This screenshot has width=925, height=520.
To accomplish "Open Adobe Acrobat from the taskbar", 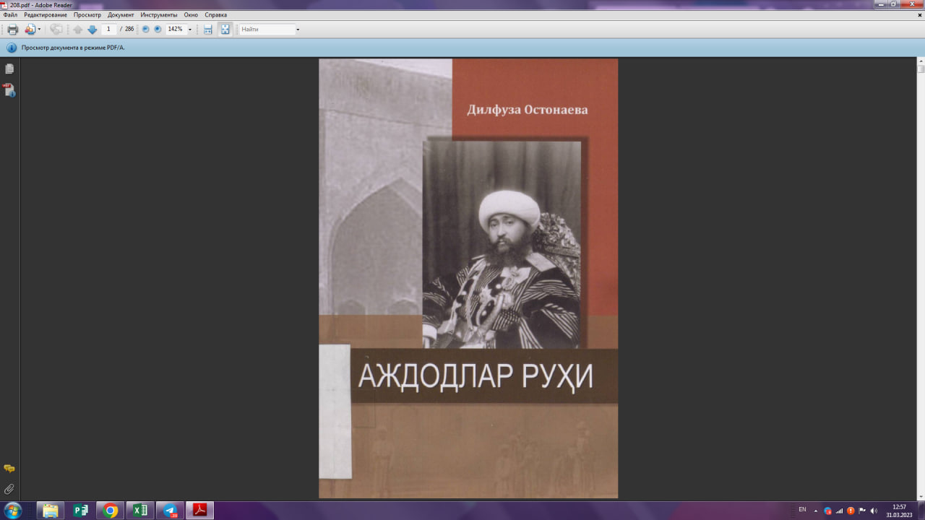I will [x=200, y=510].
